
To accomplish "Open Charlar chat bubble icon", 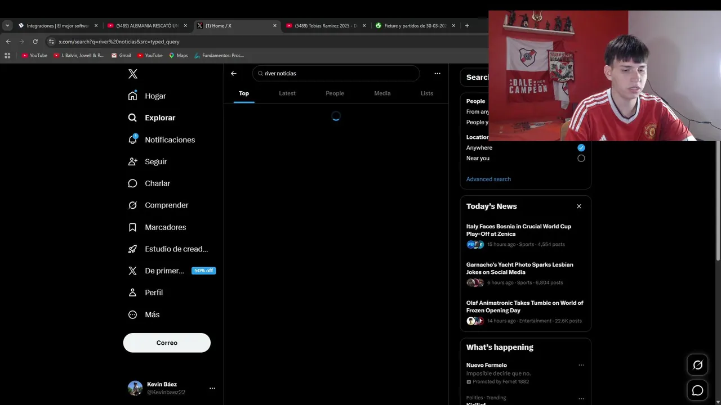I will pos(132,183).
